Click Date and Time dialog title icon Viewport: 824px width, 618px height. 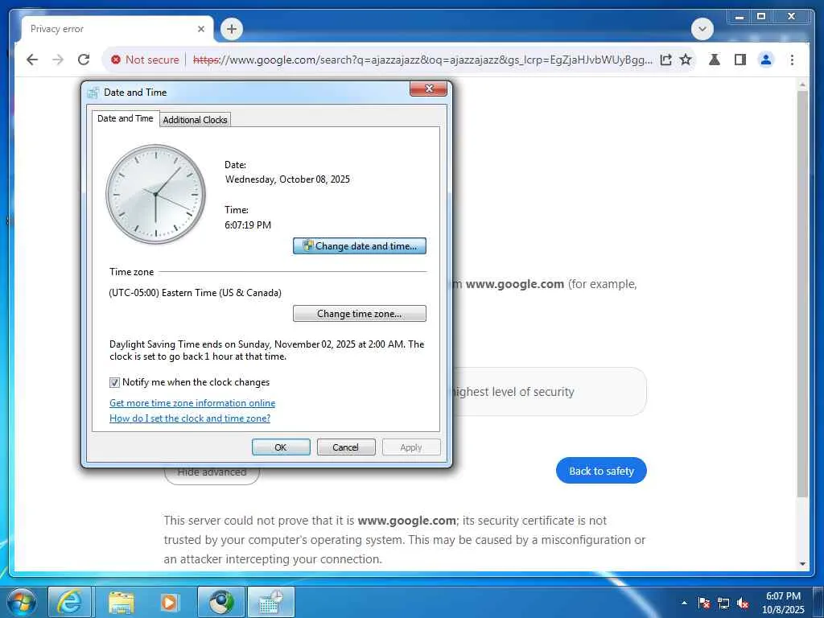(x=93, y=93)
